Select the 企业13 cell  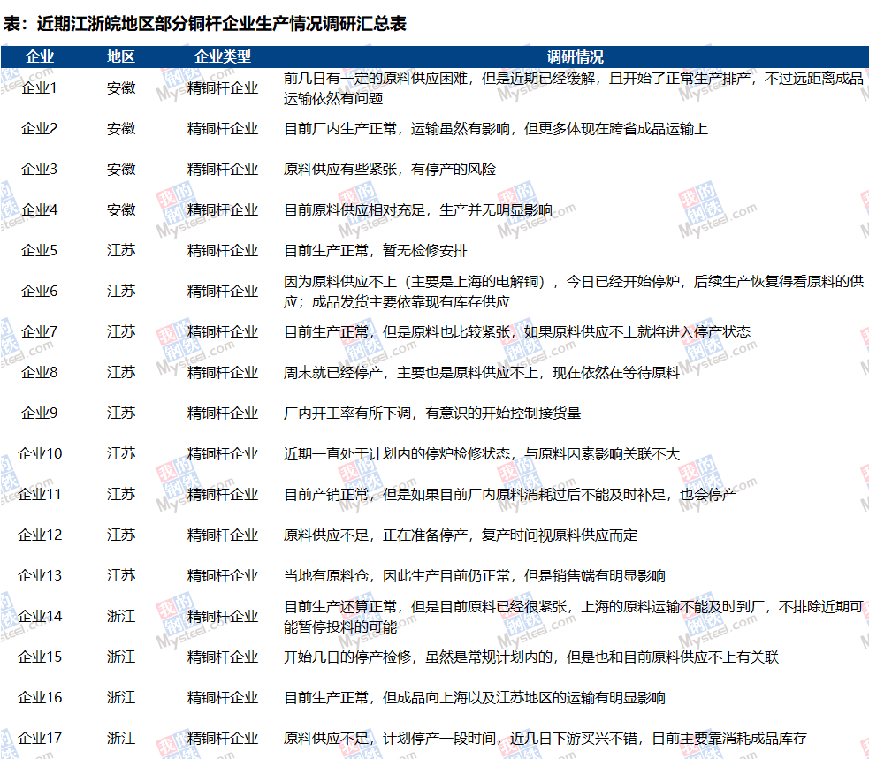40,576
